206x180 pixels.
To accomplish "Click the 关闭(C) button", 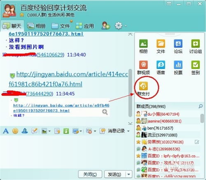I will (90, 174).
